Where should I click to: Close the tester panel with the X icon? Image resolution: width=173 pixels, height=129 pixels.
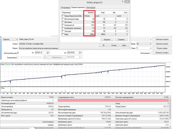(1, 37)
